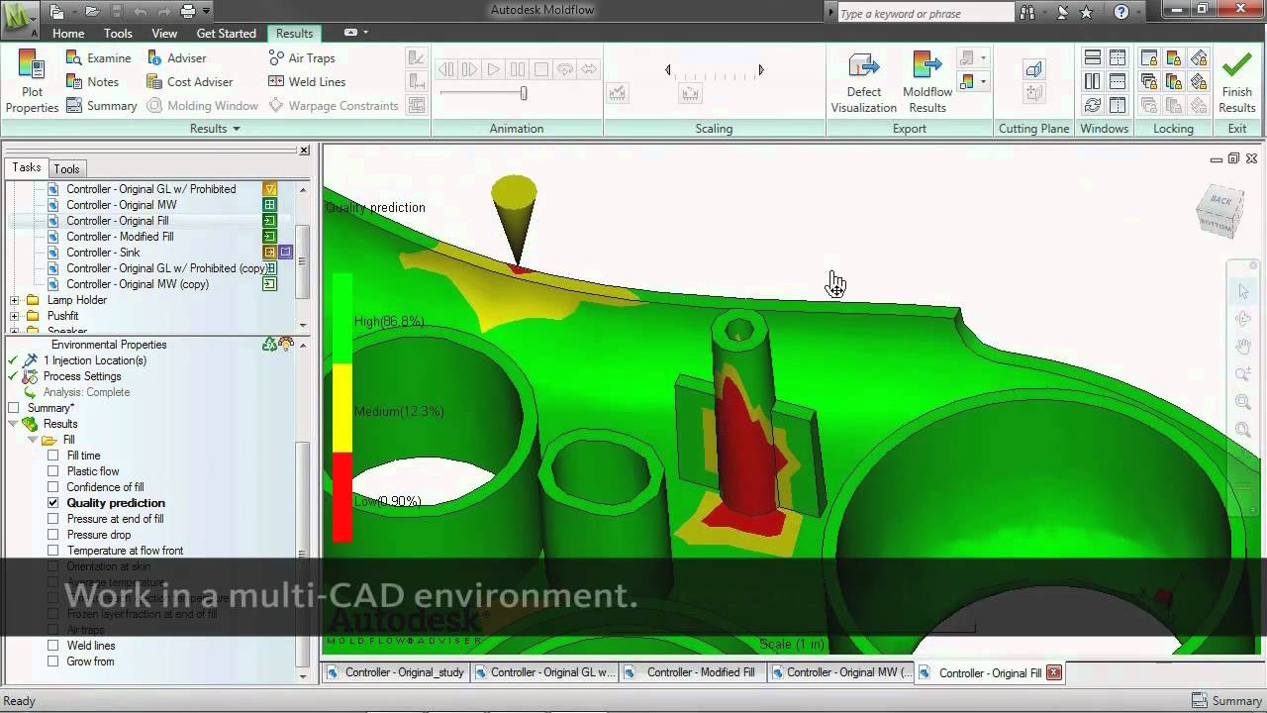This screenshot has height=713, width=1267.
Task: Select Controller - Original MW study
Action: [121, 205]
